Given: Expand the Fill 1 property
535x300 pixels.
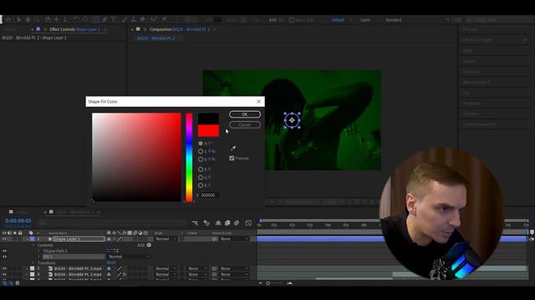Looking at the screenshot, I should 39,257.
